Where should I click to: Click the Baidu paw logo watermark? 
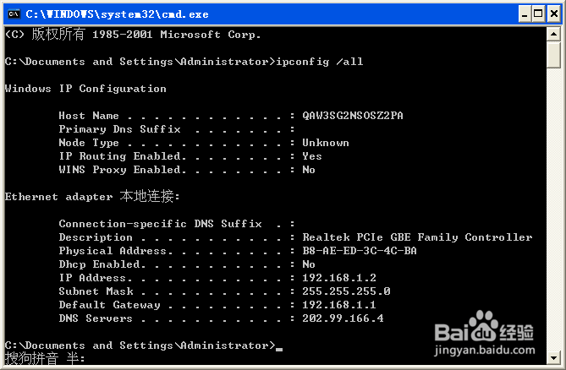(x=484, y=326)
